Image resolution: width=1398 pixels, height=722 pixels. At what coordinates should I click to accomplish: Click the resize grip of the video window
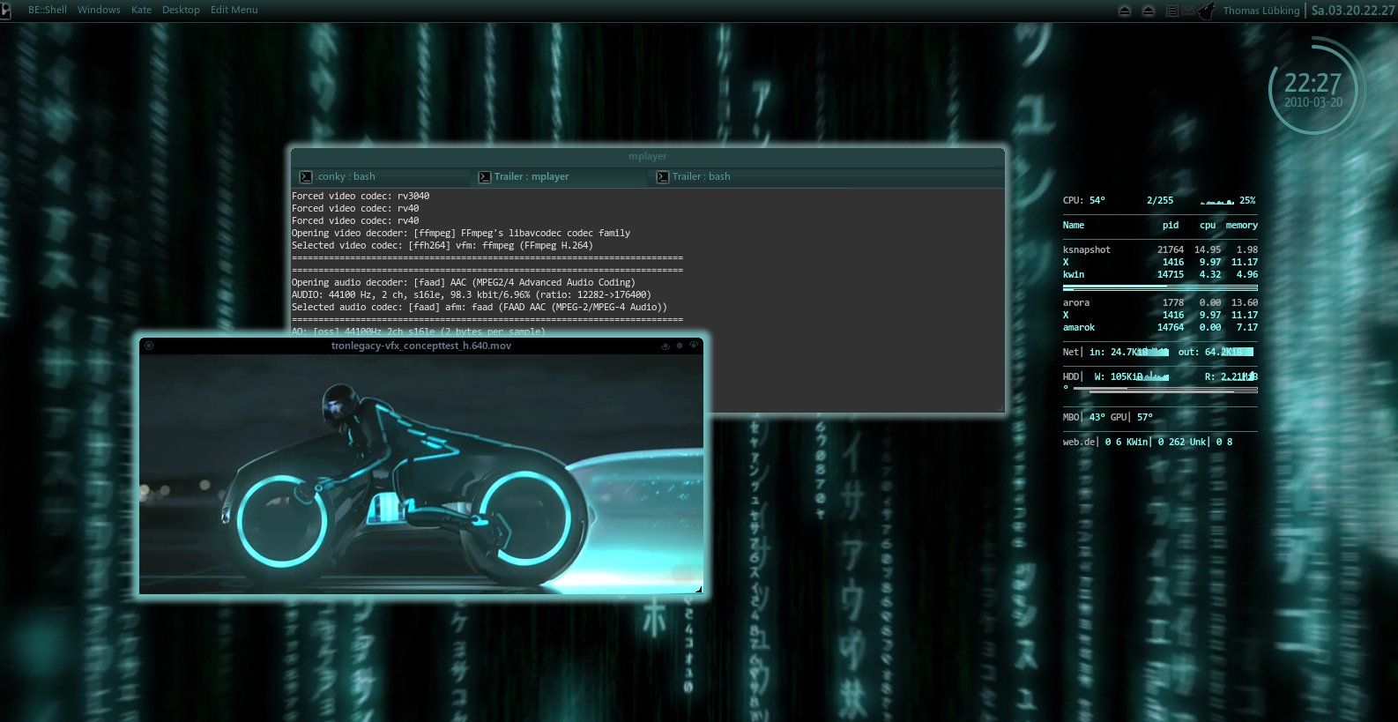698,589
